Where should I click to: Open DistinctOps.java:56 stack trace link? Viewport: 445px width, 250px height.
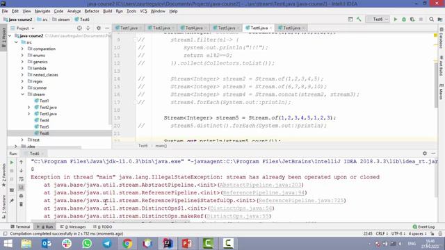(x=241, y=208)
